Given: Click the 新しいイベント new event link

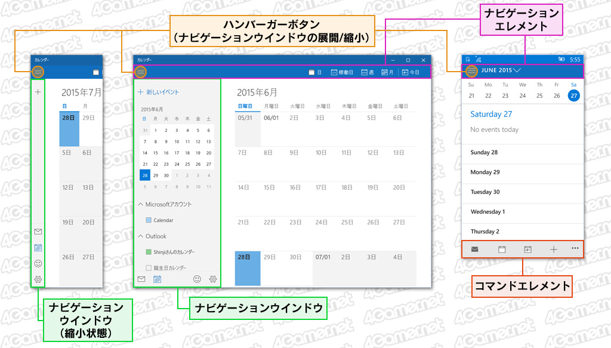Looking at the screenshot, I should click(159, 93).
